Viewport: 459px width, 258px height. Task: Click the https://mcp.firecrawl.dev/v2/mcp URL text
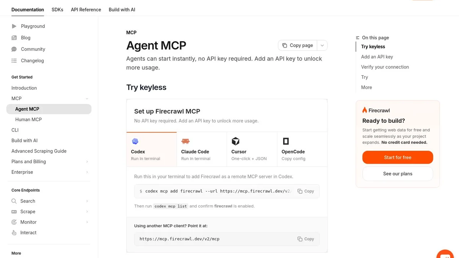click(x=179, y=239)
